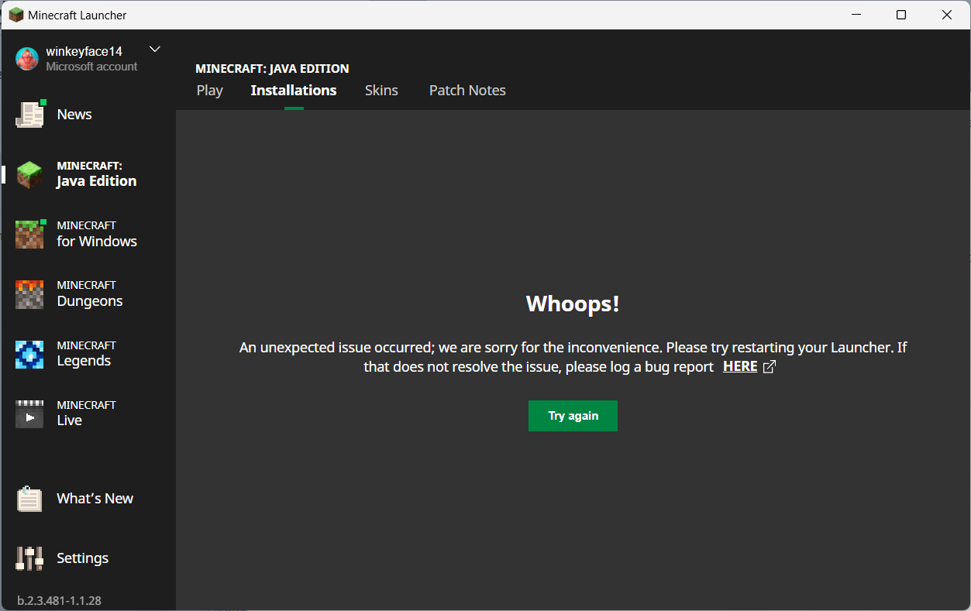Screen dimensions: 971x611
Task: Select the Installations tab
Action: coord(294,91)
